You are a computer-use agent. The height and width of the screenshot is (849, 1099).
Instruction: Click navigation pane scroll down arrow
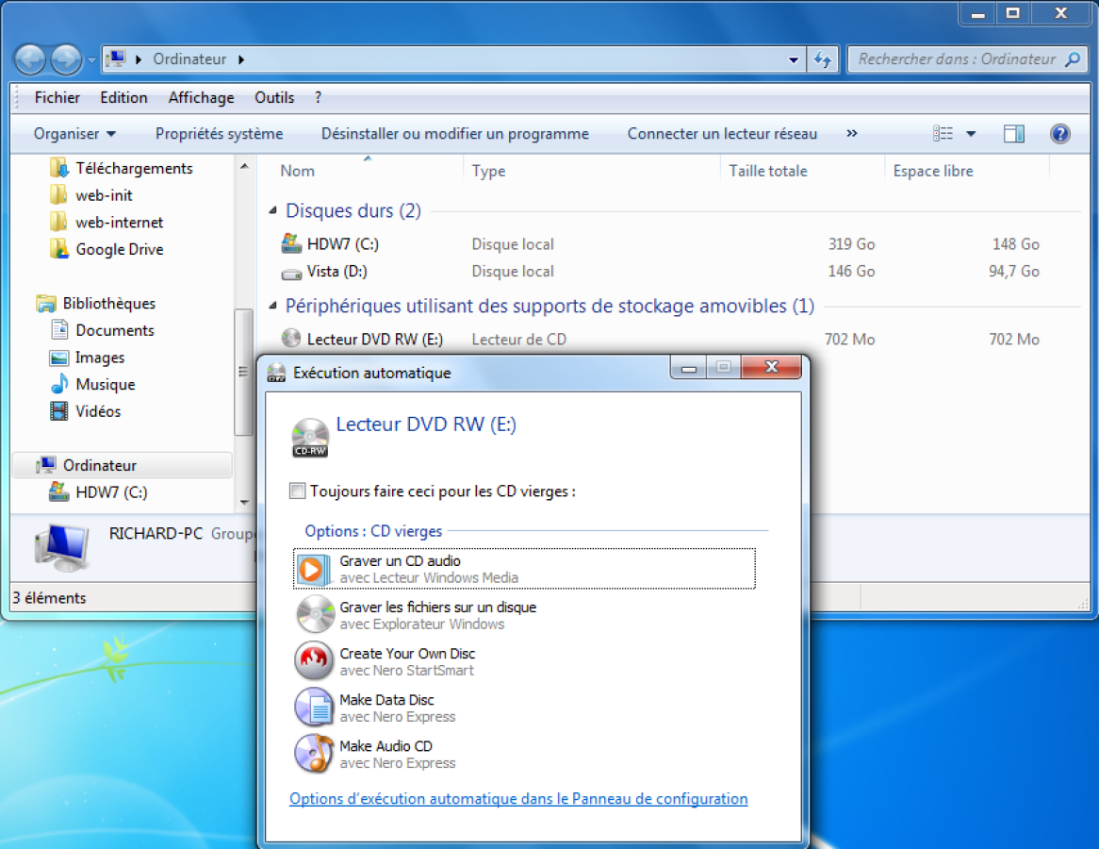[x=244, y=503]
